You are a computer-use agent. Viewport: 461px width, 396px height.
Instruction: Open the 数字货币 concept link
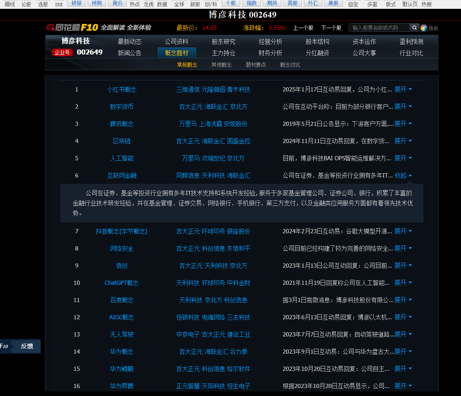pos(122,107)
